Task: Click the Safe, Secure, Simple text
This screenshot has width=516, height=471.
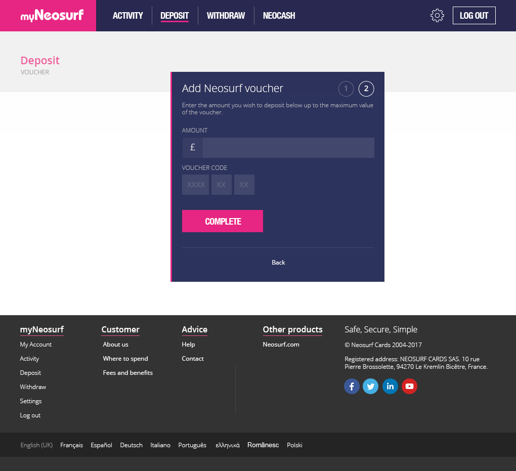Action: 381,329
